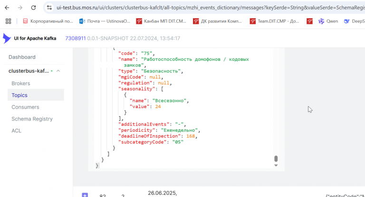
Task: Collapse the clusterbus-kaf... cluster chevron
Action: pyautogui.click(x=58, y=71)
